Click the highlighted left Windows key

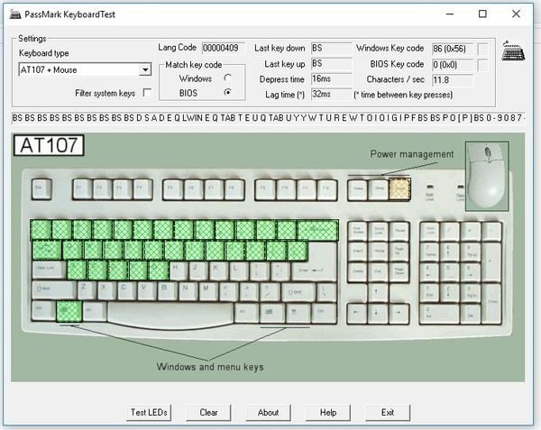click(69, 311)
